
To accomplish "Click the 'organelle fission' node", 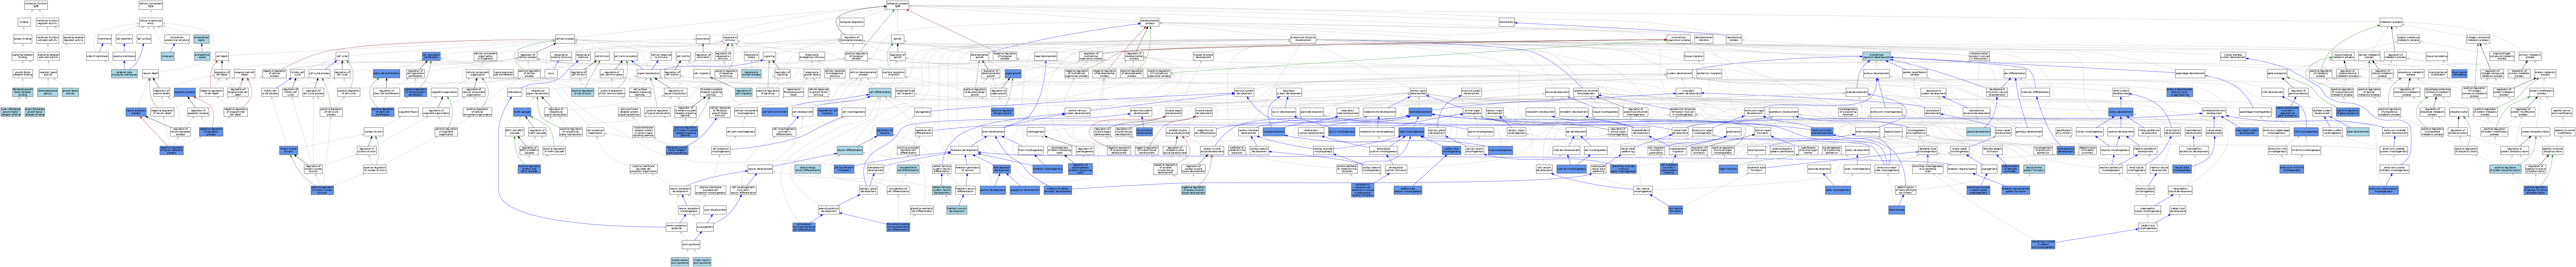I will point(408,112).
